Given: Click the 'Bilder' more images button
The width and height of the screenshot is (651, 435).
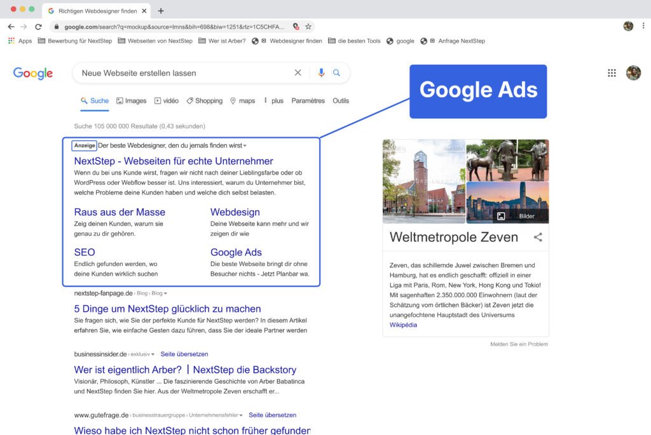Looking at the screenshot, I should tap(520, 216).
